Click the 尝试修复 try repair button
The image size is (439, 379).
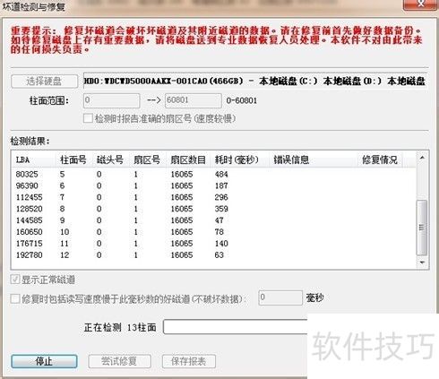tap(119, 361)
